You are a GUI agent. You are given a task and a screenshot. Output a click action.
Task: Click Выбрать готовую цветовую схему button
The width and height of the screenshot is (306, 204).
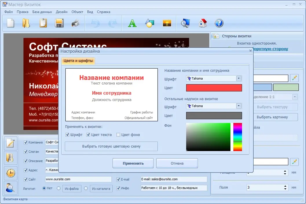click(x=111, y=146)
